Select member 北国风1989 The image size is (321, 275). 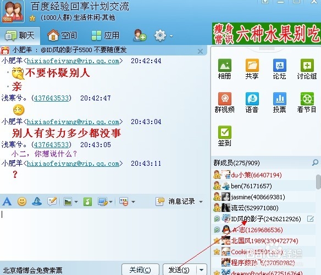tap(264, 241)
